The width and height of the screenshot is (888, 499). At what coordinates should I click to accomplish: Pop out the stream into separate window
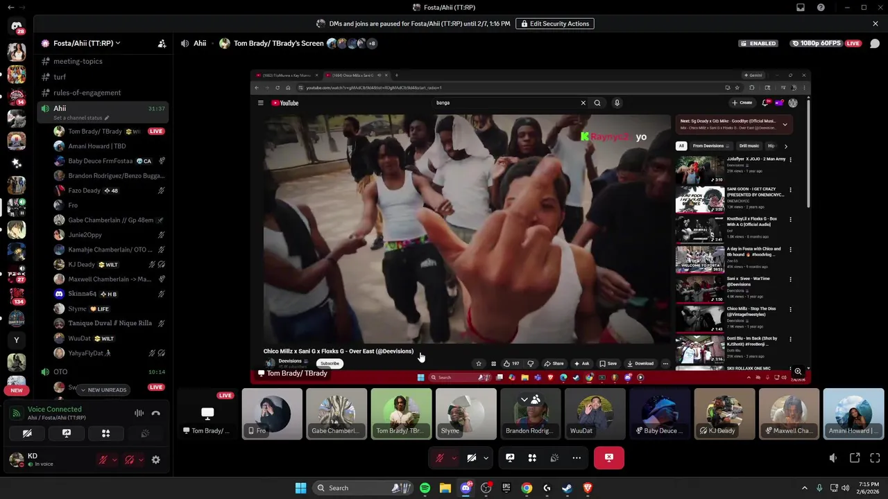point(855,457)
